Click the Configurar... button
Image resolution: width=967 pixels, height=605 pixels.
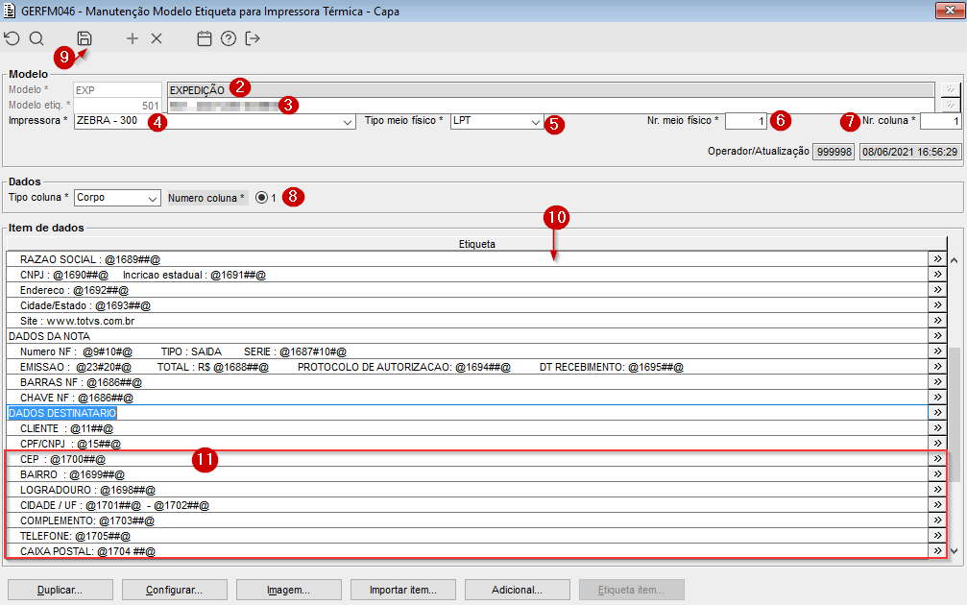[x=175, y=590]
